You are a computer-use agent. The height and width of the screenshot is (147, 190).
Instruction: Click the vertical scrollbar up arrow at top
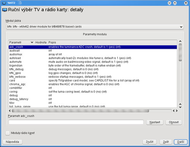180,41
